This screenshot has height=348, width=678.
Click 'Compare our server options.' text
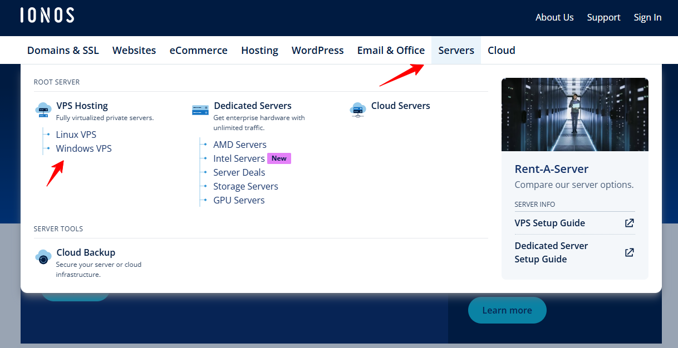click(x=574, y=185)
